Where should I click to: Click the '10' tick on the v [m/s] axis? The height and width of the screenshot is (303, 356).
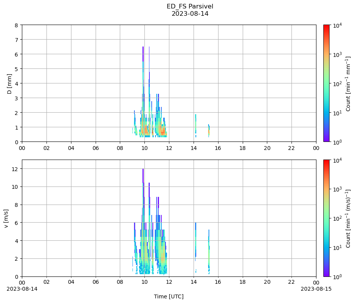[x=15, y=187]
